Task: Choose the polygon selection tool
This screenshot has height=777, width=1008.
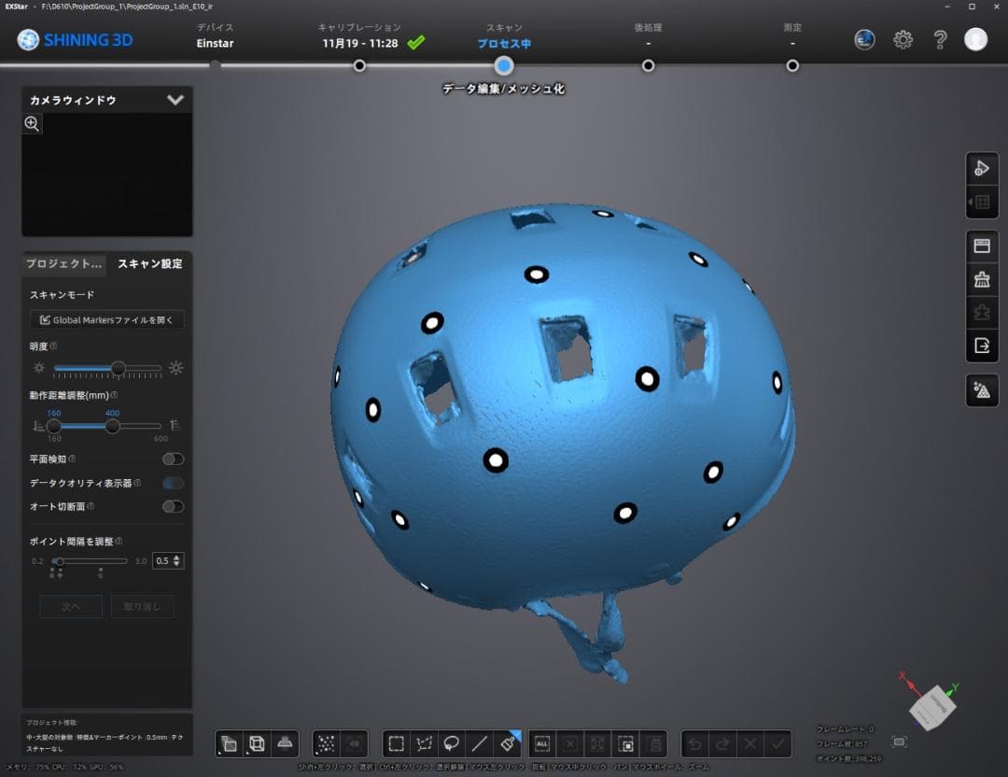Action: [425, 744]
